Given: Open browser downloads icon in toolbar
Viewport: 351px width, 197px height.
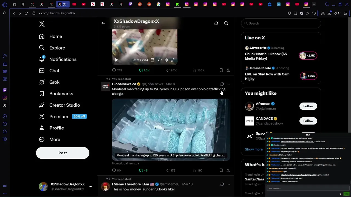Looking at the screenshot, I should point(329,13).
